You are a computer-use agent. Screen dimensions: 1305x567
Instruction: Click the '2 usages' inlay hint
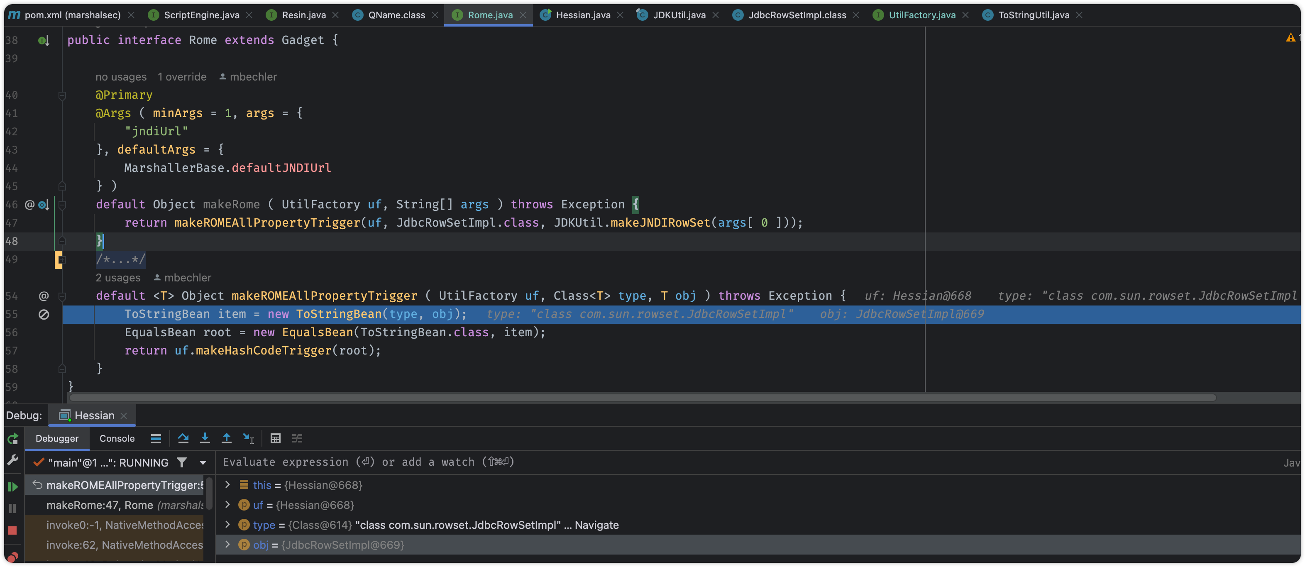pyautogui.click(x=118, y=278)
